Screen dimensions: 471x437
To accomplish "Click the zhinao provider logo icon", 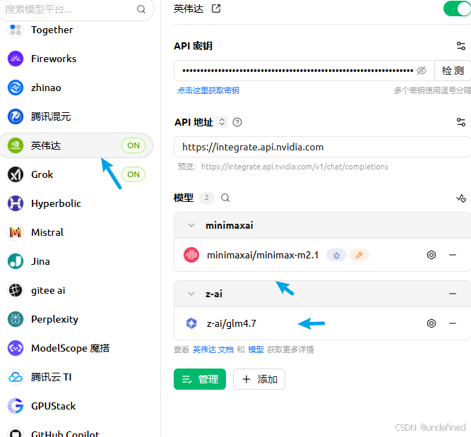I will tap(16, 88).
